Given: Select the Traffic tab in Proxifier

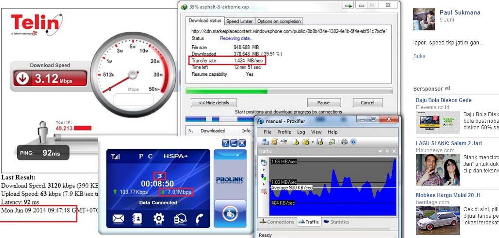Looking at the screenshot, I should tap(308, 222).
